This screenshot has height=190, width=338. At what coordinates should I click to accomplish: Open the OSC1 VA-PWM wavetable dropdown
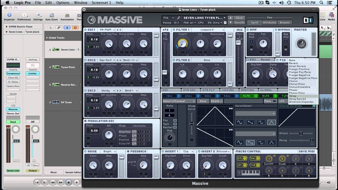[107, 30]
